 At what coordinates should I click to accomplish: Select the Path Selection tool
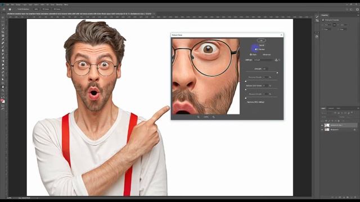tap(3, 80)
